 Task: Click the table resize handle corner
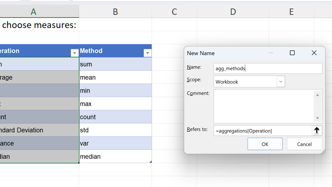[151, 162]
